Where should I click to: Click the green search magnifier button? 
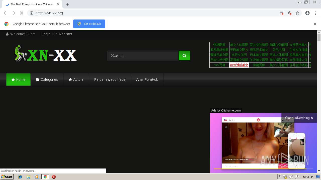[x=184, y=55]
